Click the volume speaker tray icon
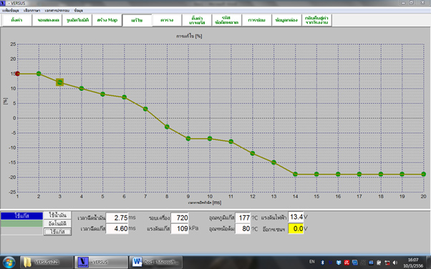 coord(395,263)
